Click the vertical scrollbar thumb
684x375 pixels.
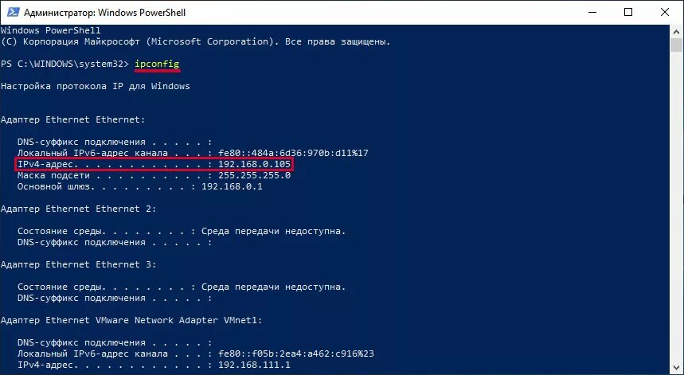(676, 45)
